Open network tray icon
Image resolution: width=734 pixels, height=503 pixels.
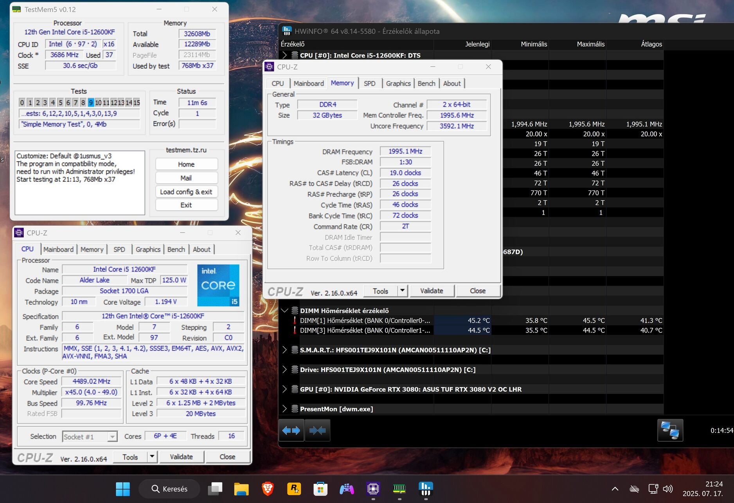click(653, 489)
